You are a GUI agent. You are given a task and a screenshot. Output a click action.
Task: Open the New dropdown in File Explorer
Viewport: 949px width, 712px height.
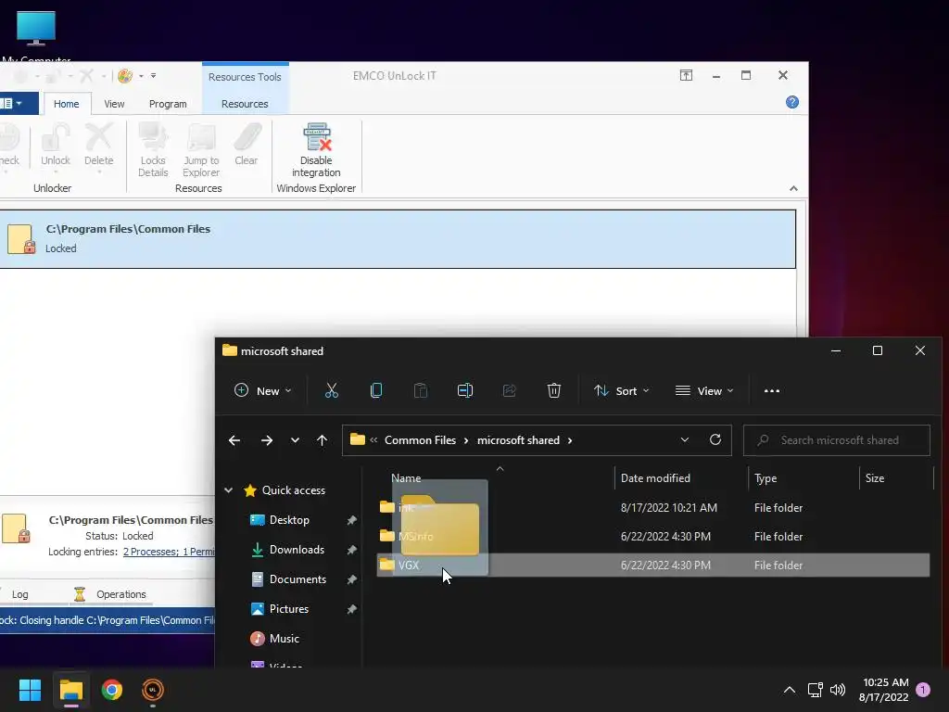(x=262, y=390)
